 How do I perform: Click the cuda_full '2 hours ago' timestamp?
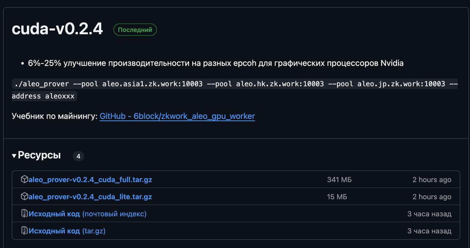(431, 180)
